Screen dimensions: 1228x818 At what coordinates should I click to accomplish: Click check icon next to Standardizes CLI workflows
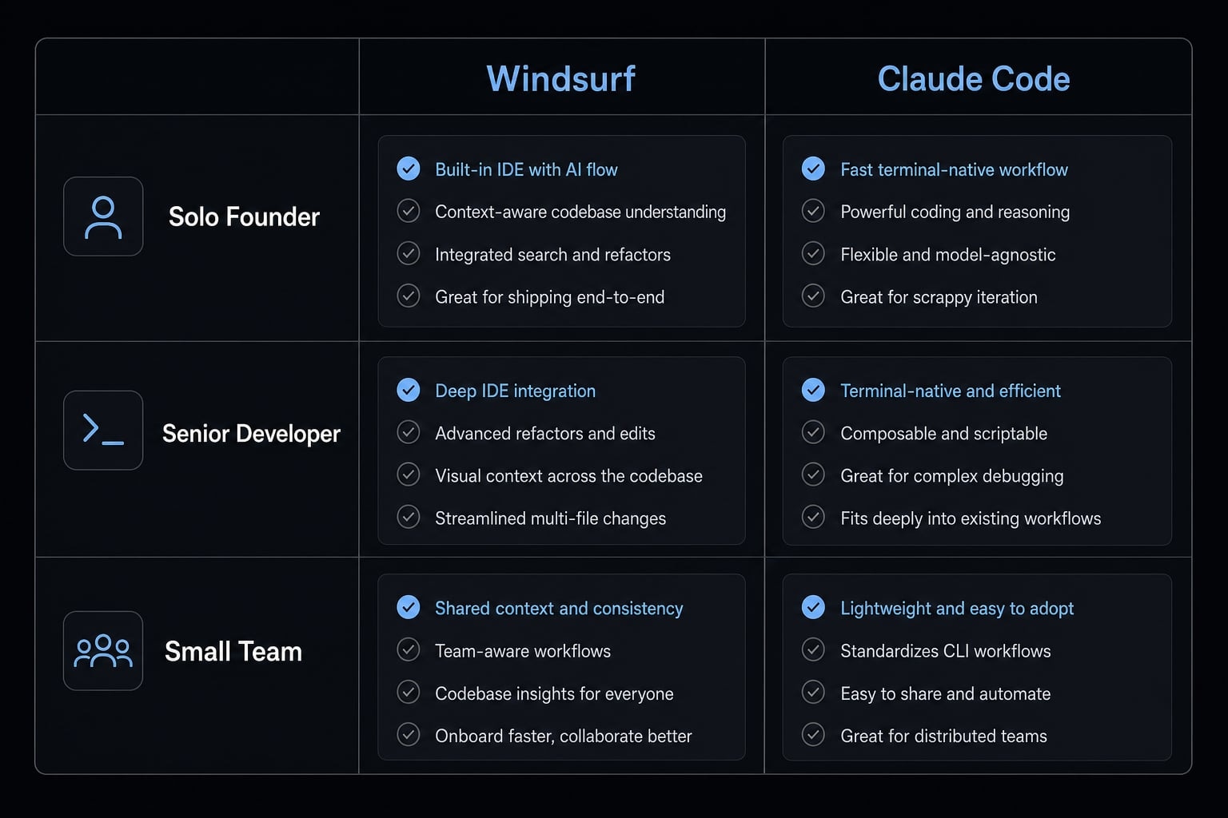point(813,649)
